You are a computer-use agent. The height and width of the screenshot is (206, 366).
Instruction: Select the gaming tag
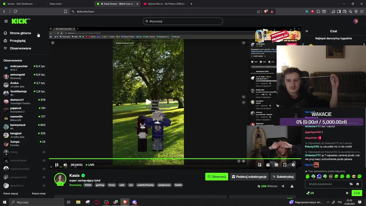click(x=100, y=185)
